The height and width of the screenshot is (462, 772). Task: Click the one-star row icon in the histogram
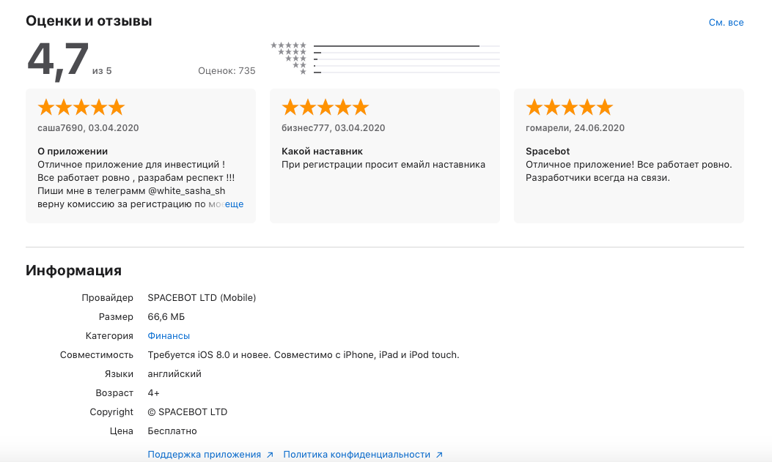[x=303, y=72]
